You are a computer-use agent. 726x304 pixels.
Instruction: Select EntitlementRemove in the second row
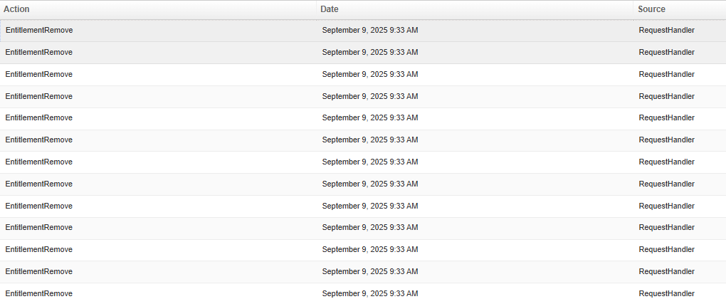[39, 52]
